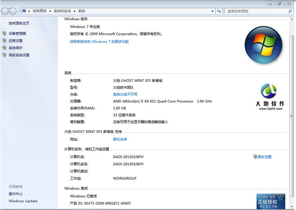Click the shield icon beside 高级系统设置
Screen dimensions: 296x210
4,55
